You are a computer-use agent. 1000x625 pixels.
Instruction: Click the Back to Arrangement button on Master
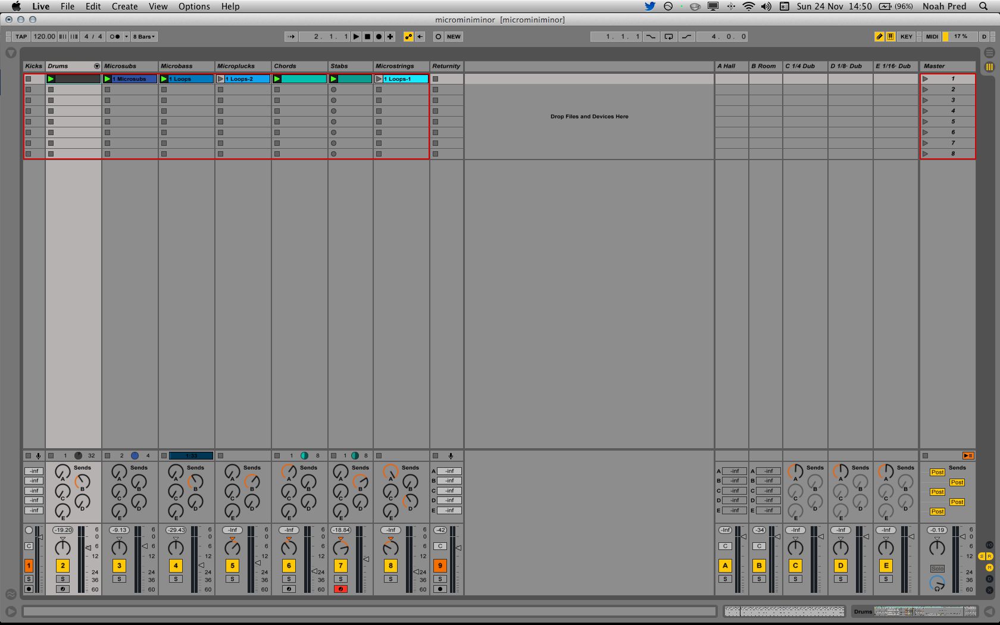point(968,456)
